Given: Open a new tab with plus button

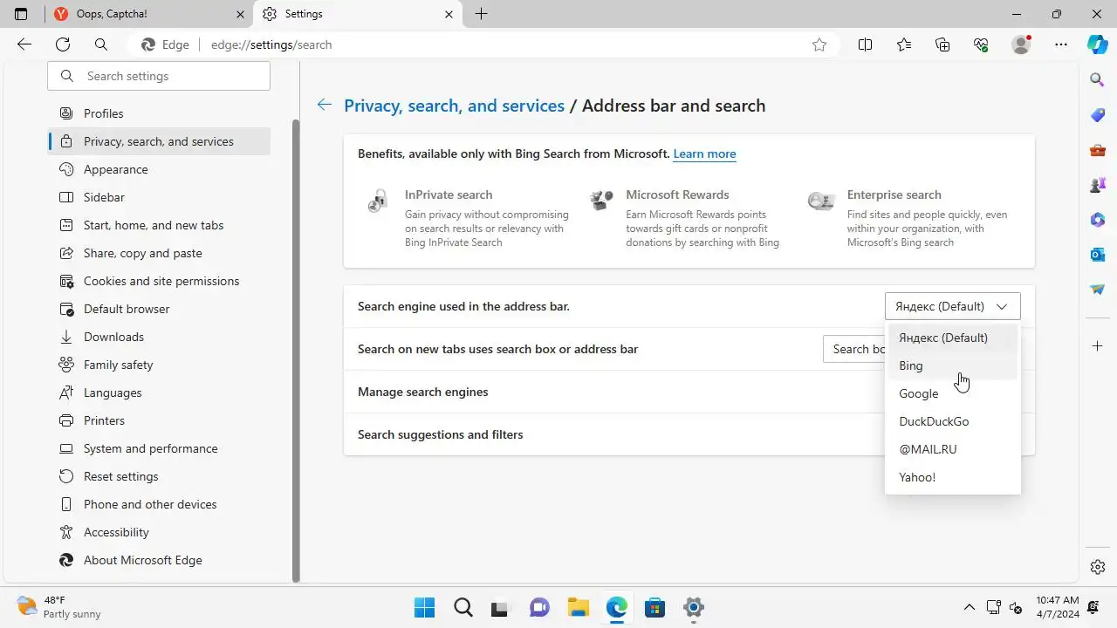Looking at the screenshot, I should [481, 14].
